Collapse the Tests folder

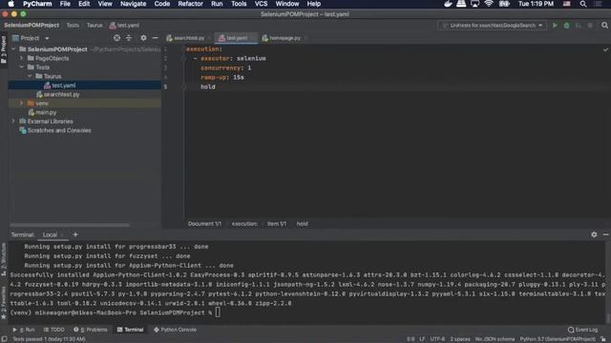pos(22,67)
